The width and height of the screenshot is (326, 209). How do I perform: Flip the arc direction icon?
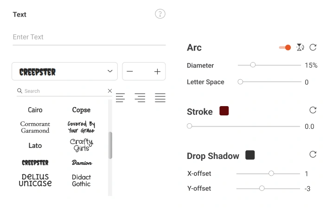click(x=300, y=47)
